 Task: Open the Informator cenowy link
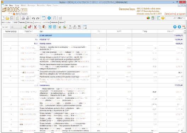149,14
